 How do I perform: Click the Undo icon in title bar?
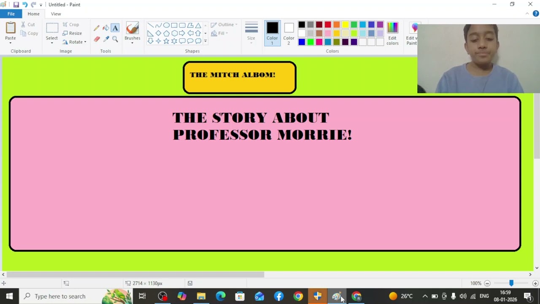coord(25,5)
